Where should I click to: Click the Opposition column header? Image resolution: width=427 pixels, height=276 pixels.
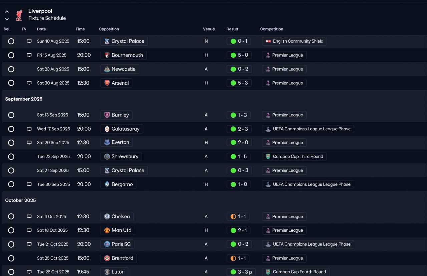pos(109,29)
